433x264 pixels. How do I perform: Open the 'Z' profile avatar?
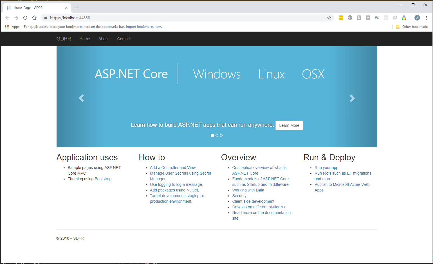(417, 18)
